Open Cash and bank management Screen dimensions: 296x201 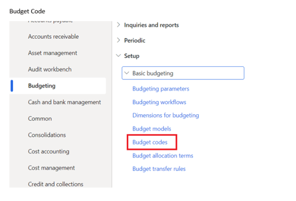(x=64, y=102)
